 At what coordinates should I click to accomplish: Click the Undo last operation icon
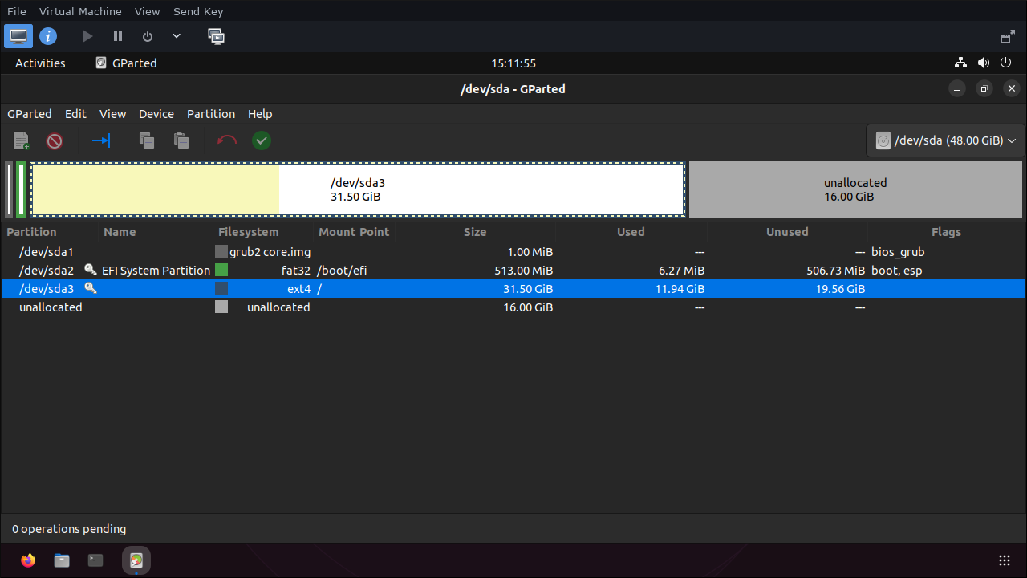pos(227,141)
